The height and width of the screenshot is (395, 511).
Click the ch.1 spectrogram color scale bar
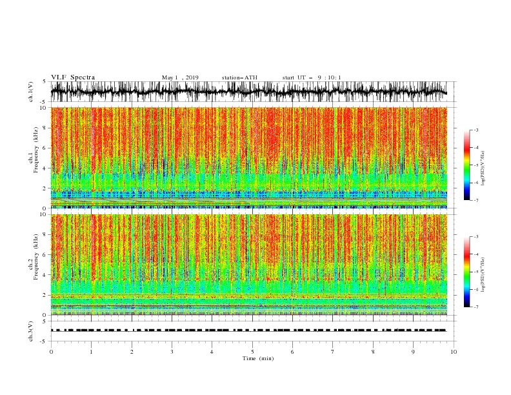coord(466,165)
